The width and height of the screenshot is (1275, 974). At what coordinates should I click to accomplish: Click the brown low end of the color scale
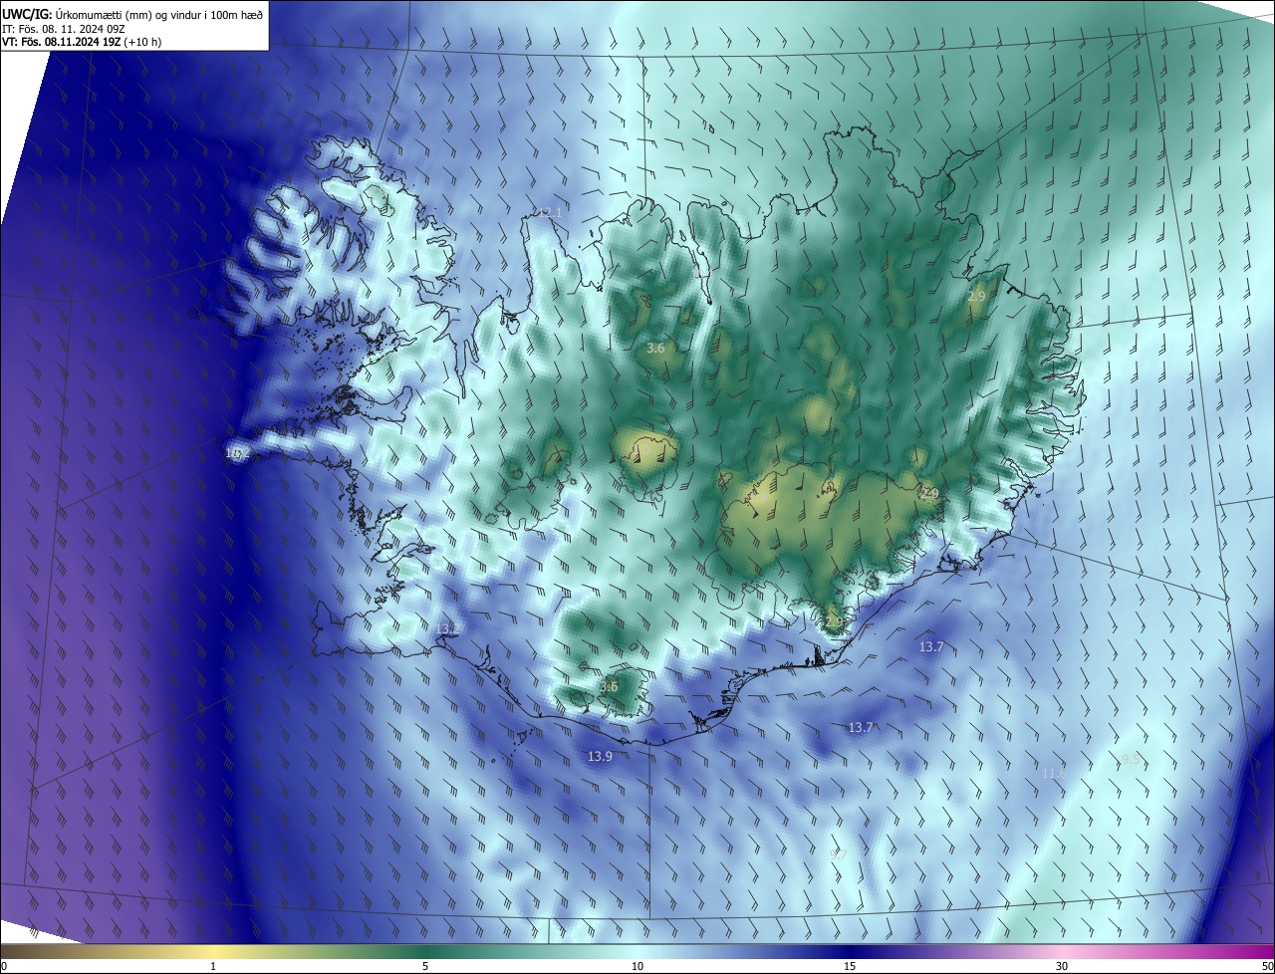(20, 951)
